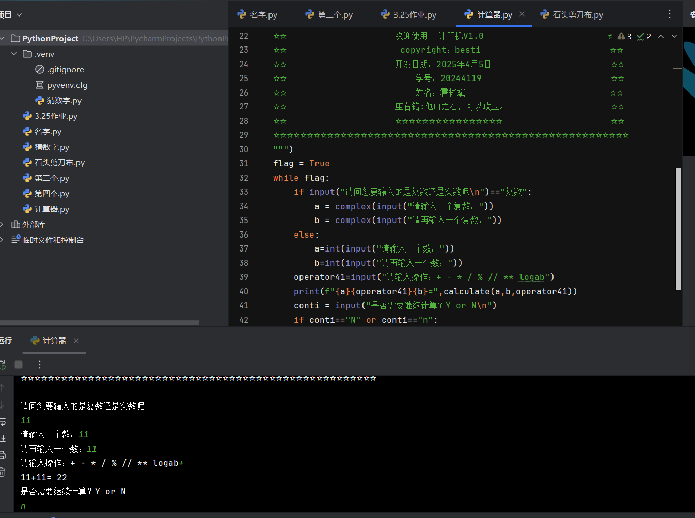Screen dimensions: 695x518
Task: Click the yellow warning stripe marker in editor
Action: point(677,68)
